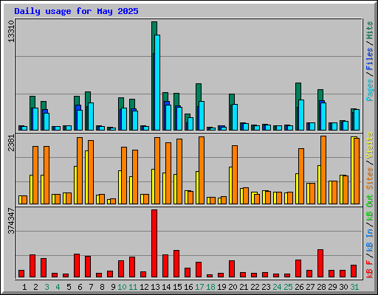The image size is (378, 295).
Task: Click the green day 11 x-axis label
Action: (133, 287)
